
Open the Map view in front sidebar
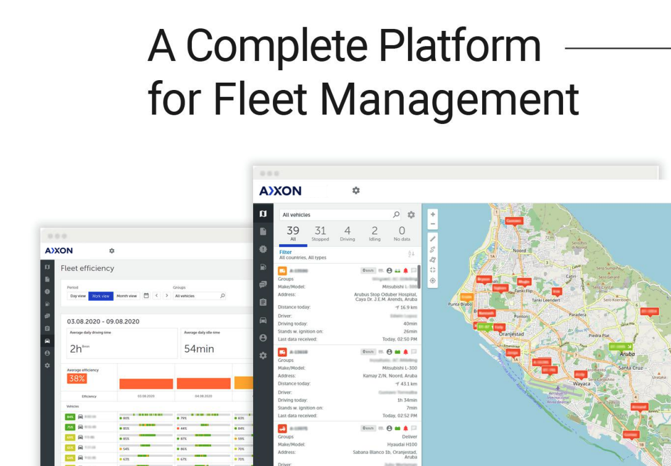click(x=263, y=213)
